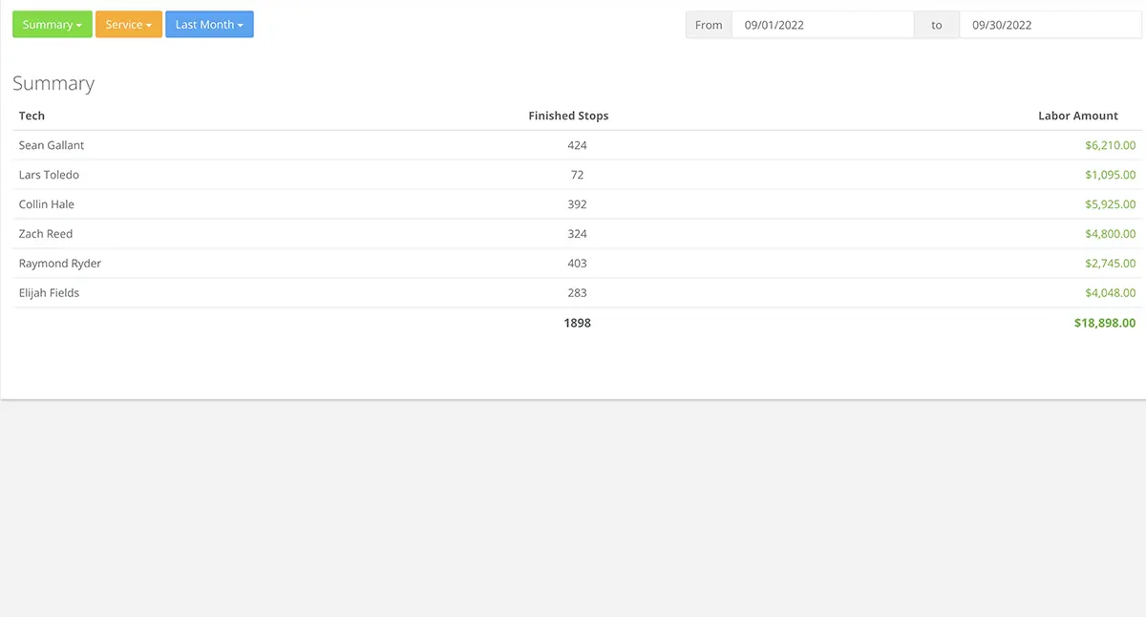Image resolution: width=1146 pixels, height=617 pixels.
Task: Click the $5,925.00 labor amount
Action: pyautogui.click(x=1111, y=204)
